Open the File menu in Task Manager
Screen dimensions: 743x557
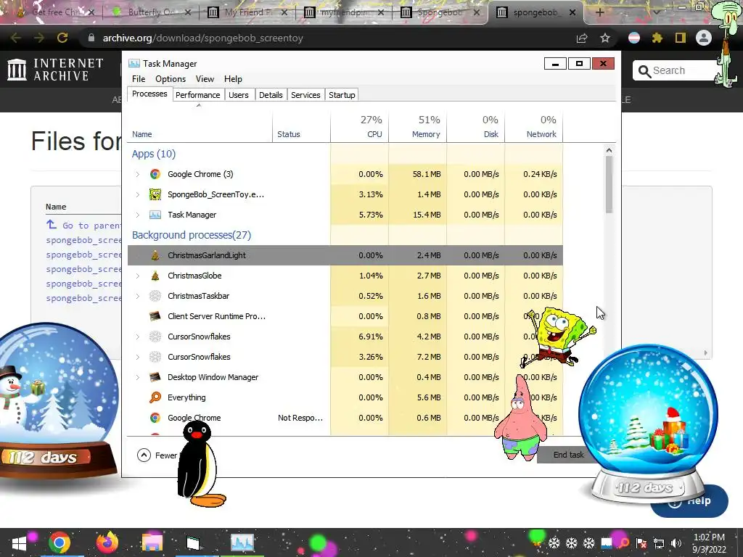pos(139,78)
